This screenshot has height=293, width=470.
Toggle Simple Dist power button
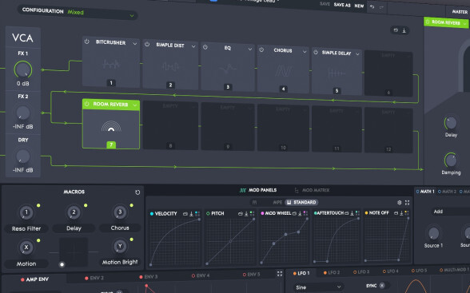tap(147, 44)
